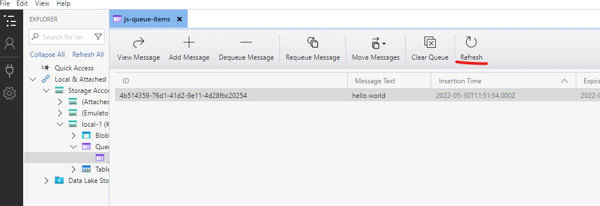This screenshot has width=600, height=206.
Task: Open the account management person icon
Action: 10,43
